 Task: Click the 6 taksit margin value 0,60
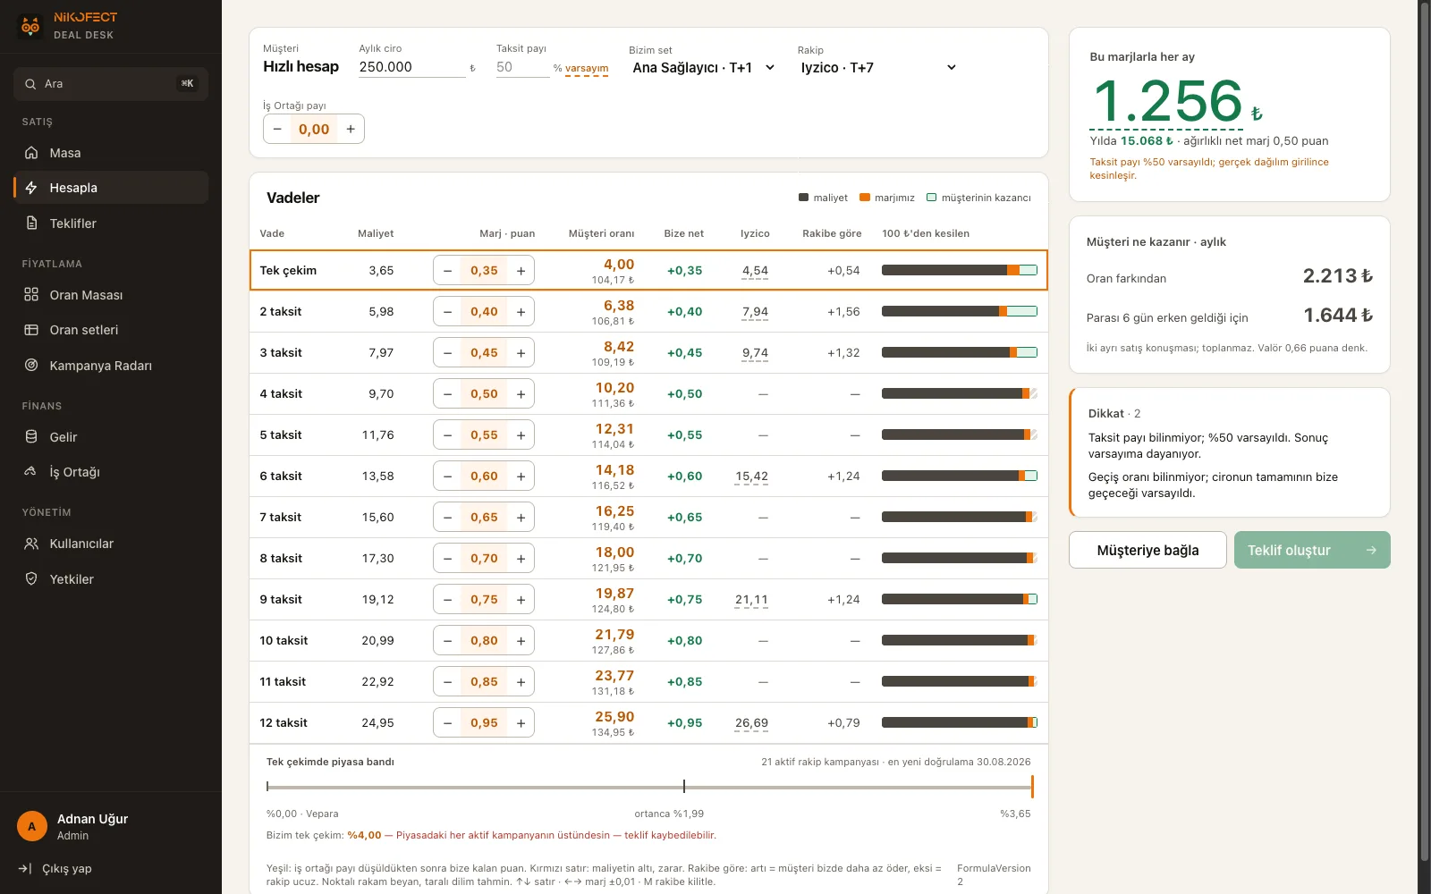(x=484, y=477)
